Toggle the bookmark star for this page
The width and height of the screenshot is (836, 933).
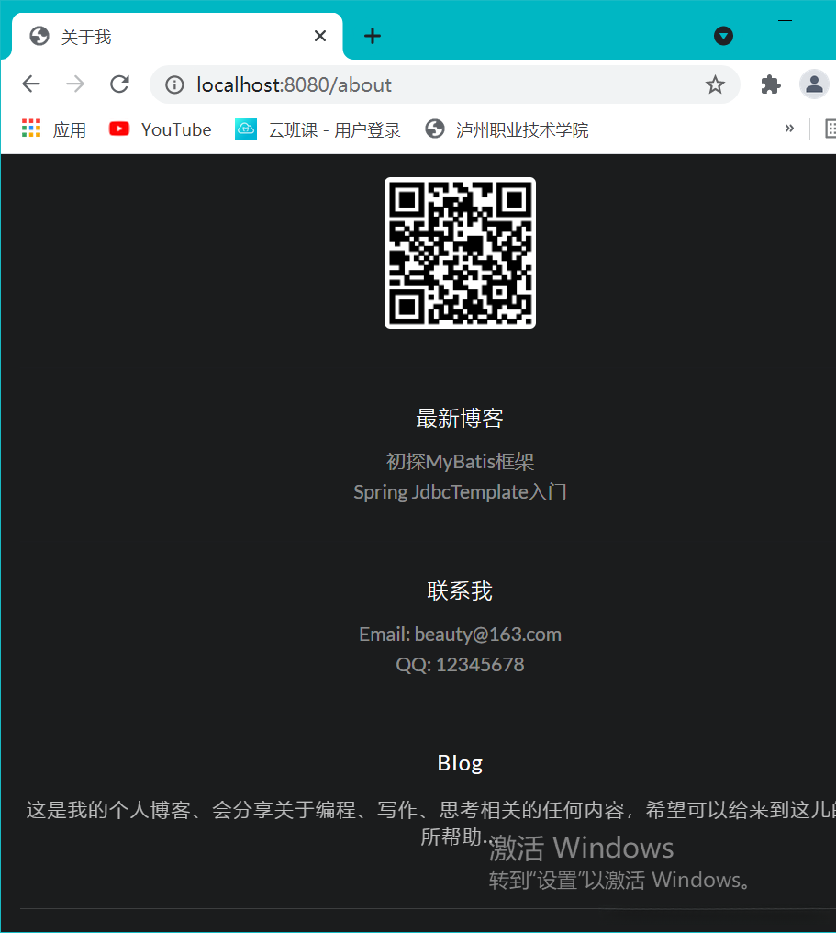715,84
